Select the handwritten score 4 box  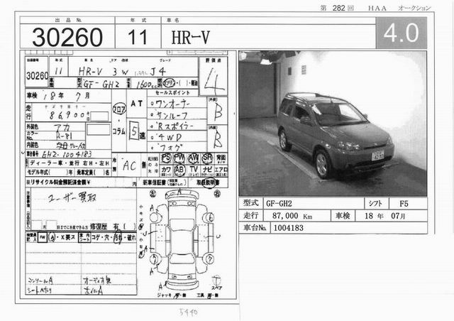(x=214, y=76)
